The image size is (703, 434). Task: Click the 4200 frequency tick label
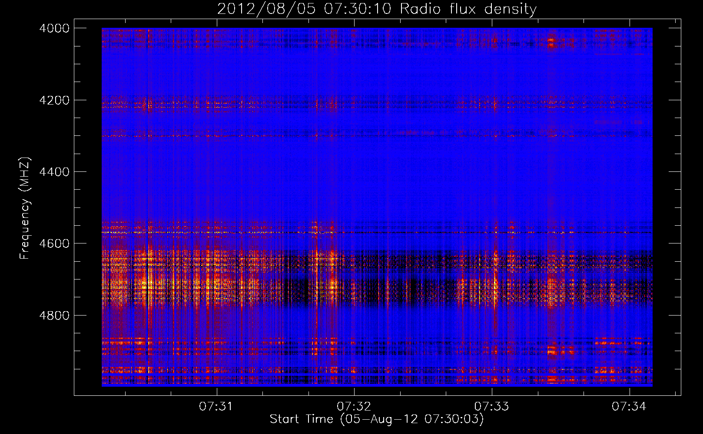(54, 100)
